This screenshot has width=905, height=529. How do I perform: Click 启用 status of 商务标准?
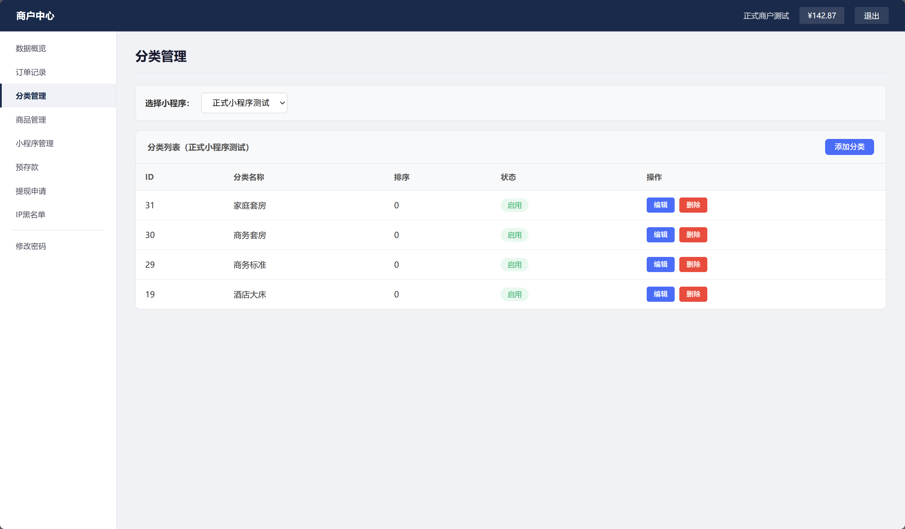tap(514, 265)
